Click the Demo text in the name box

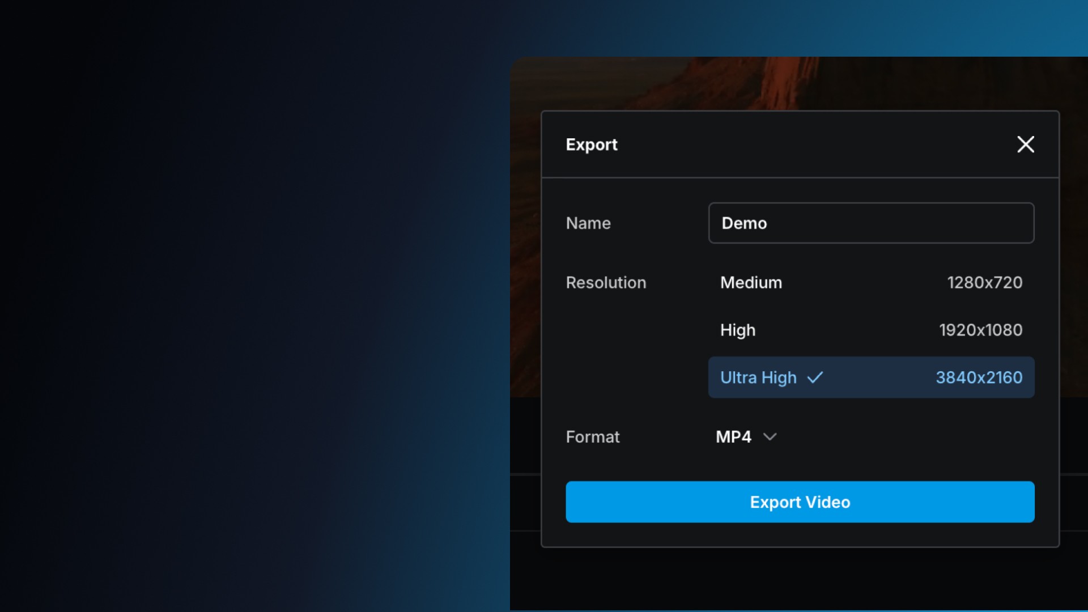[x=744, y=223]
